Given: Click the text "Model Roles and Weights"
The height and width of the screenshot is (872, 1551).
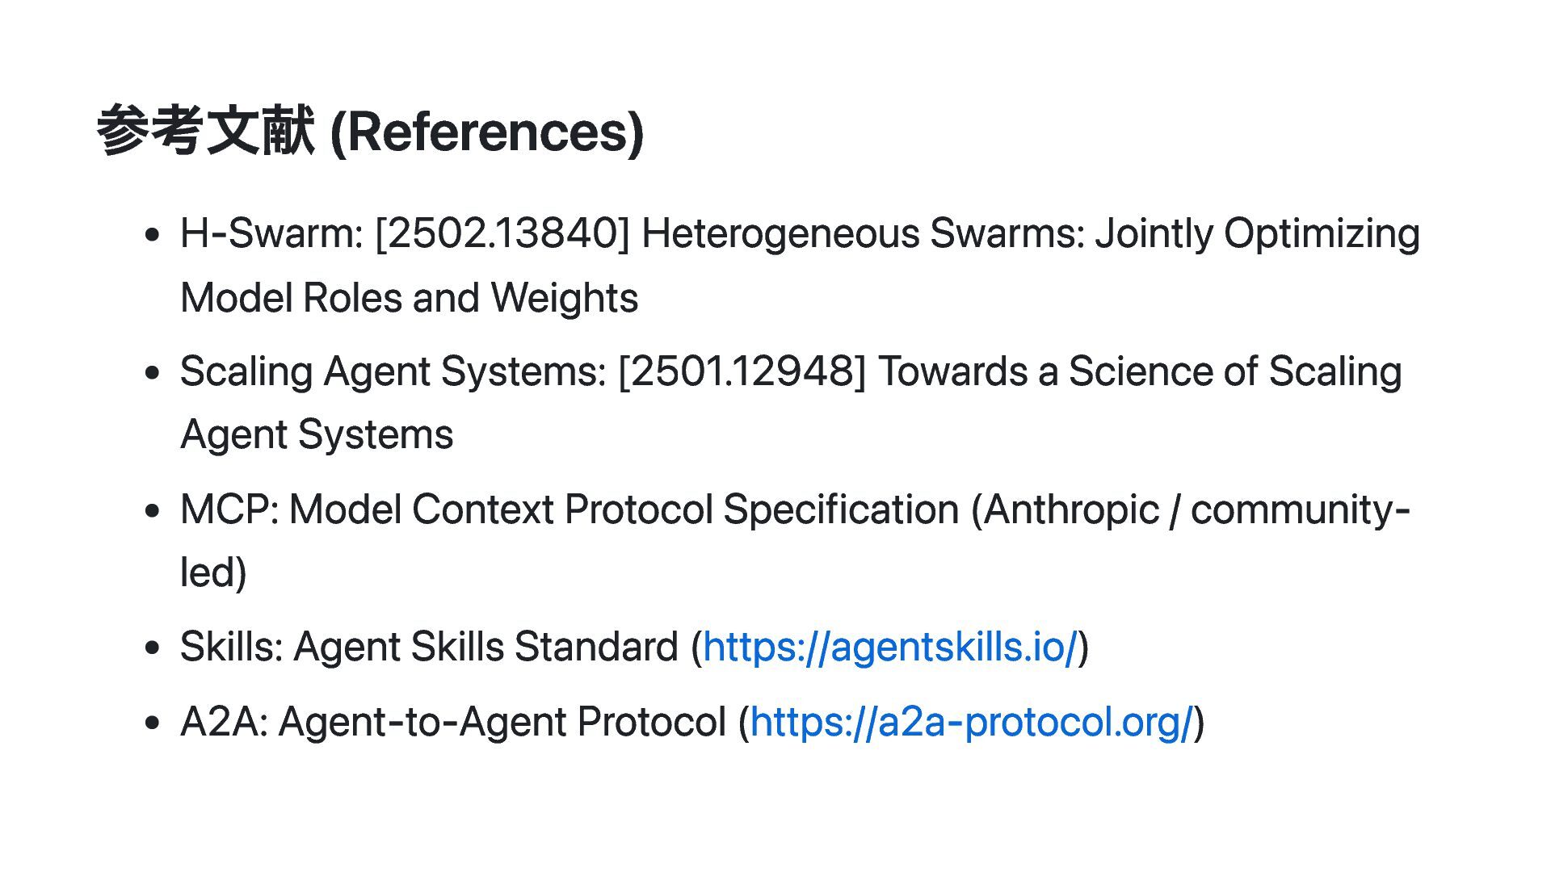Looking at the screenshot, I should pyautogui.click(x=409, y=299).
